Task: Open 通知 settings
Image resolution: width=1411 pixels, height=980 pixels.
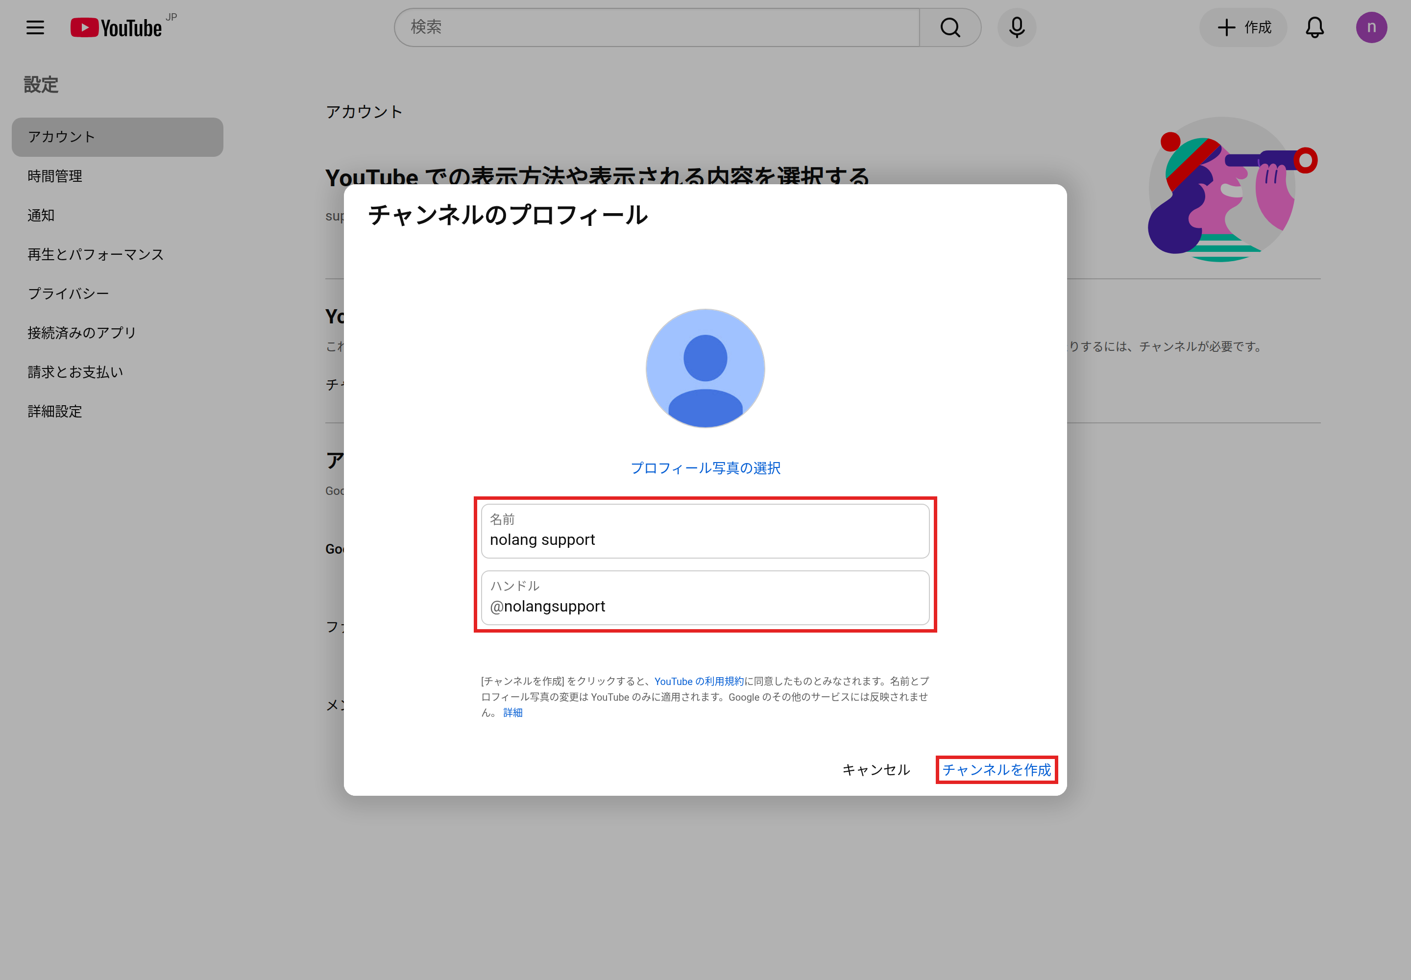Action: [x=117, y=216]
